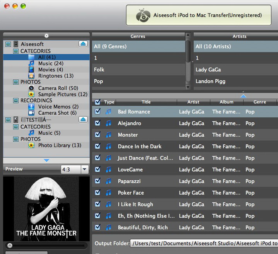Click The Fame Monster album art preview

pos(46,209)
